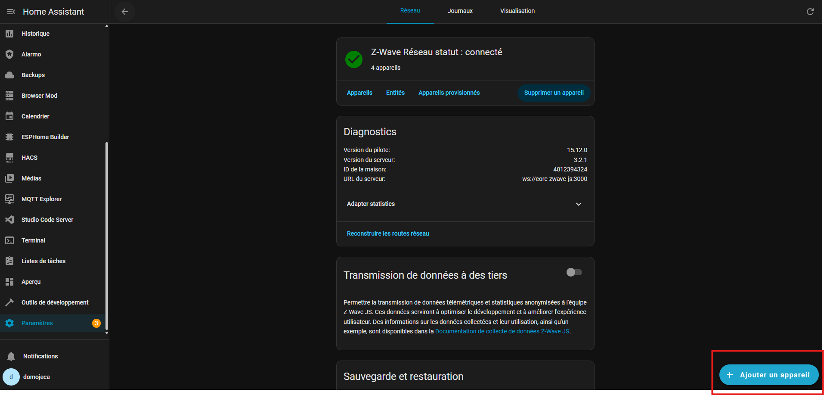Open the MQTT Explorer icon
This screenshot has width=824, height=395.
point(9,199)
